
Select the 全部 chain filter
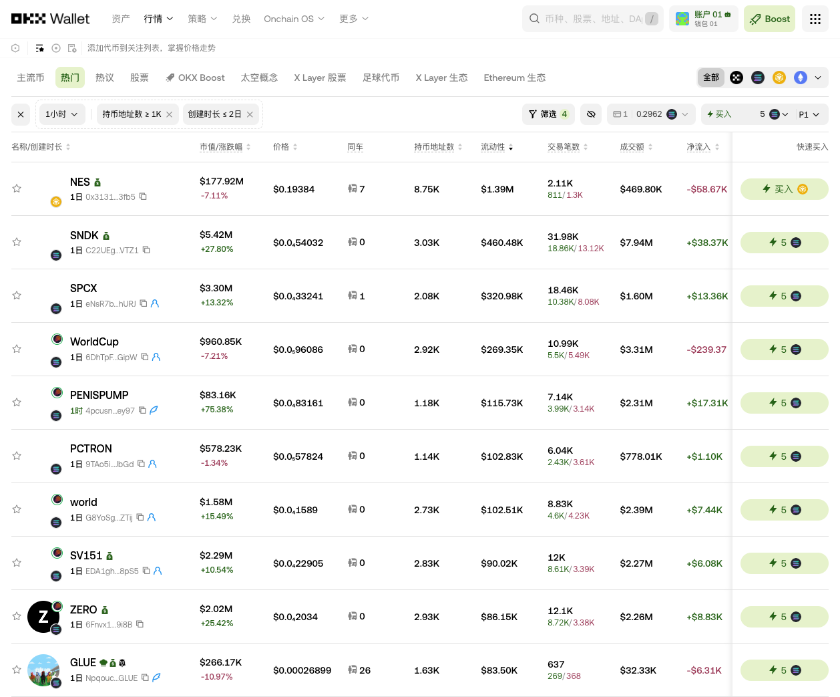pyautogui.click(x=711, y=78)
